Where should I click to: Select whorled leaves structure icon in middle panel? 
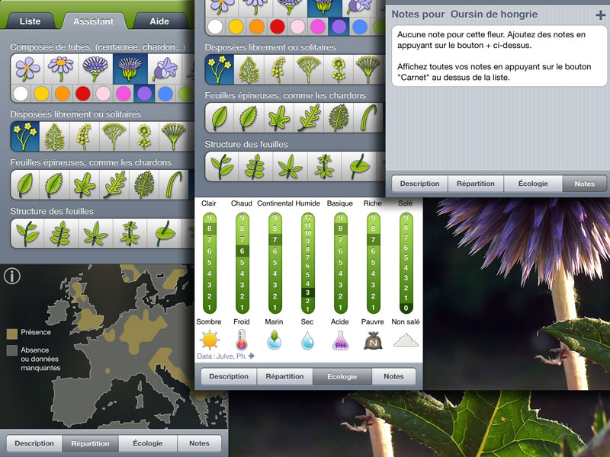tap(325, 166)
